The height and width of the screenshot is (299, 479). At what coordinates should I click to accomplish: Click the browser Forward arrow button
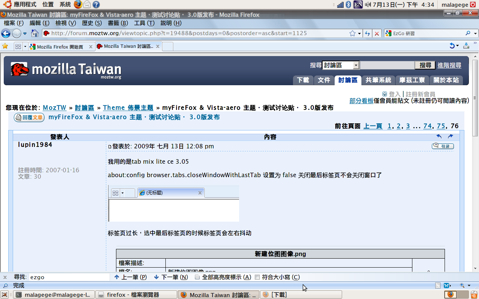point(16,33)
